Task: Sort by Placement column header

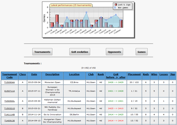Action: tap(134, 74)
